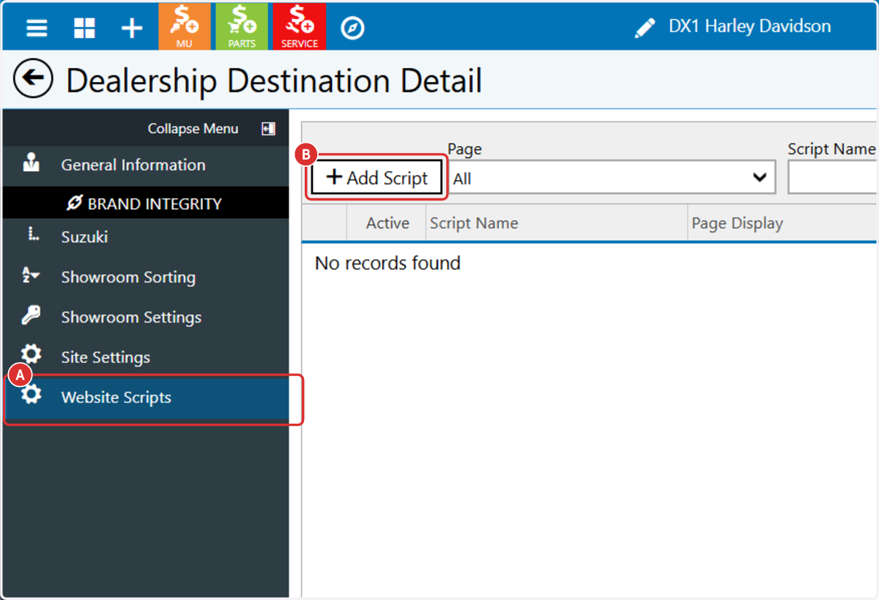The width and height of the screenshot is (879, 600).
Task: Click the compass navigation icon
Action: click(x=352, y=28)
